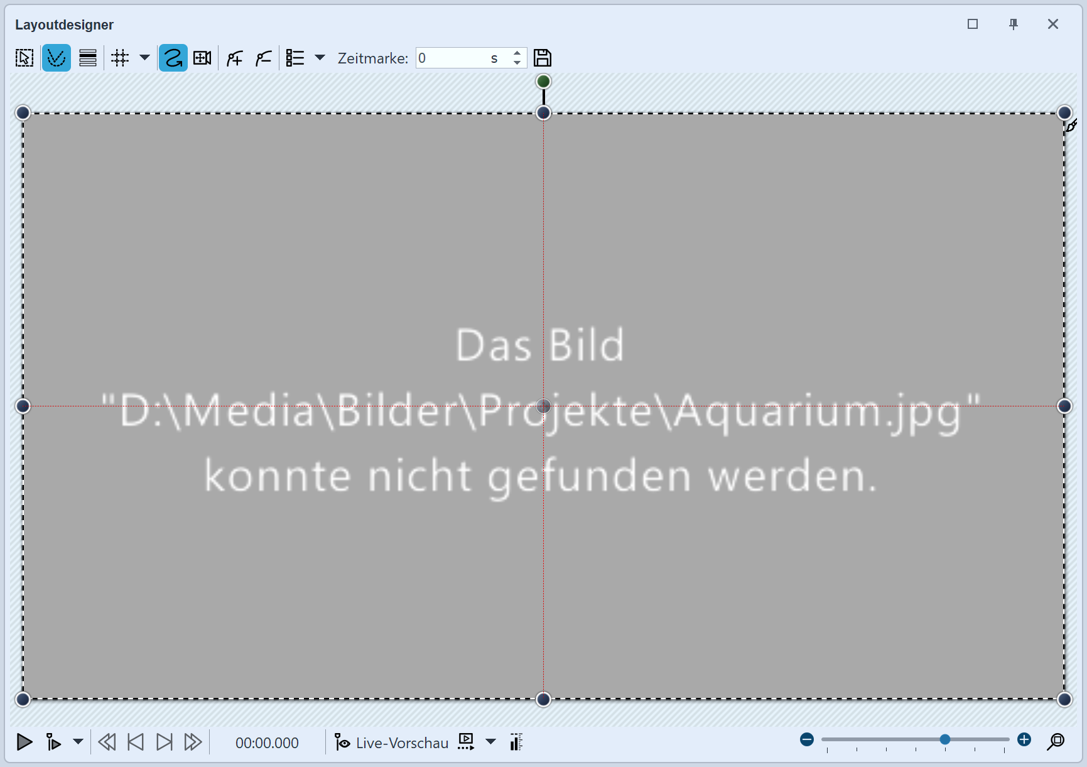Toggle the grid display
This screenshot has height=767, width=1087.
coord(120,58)
